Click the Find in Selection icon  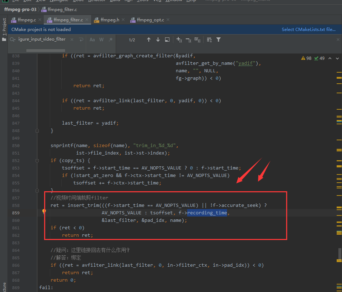167,40
